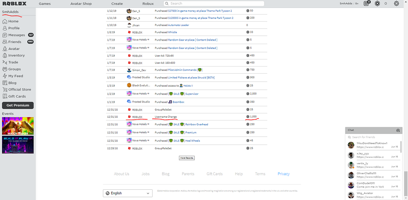Click the Inventory icon in sidebar

[x=4, y=56]
